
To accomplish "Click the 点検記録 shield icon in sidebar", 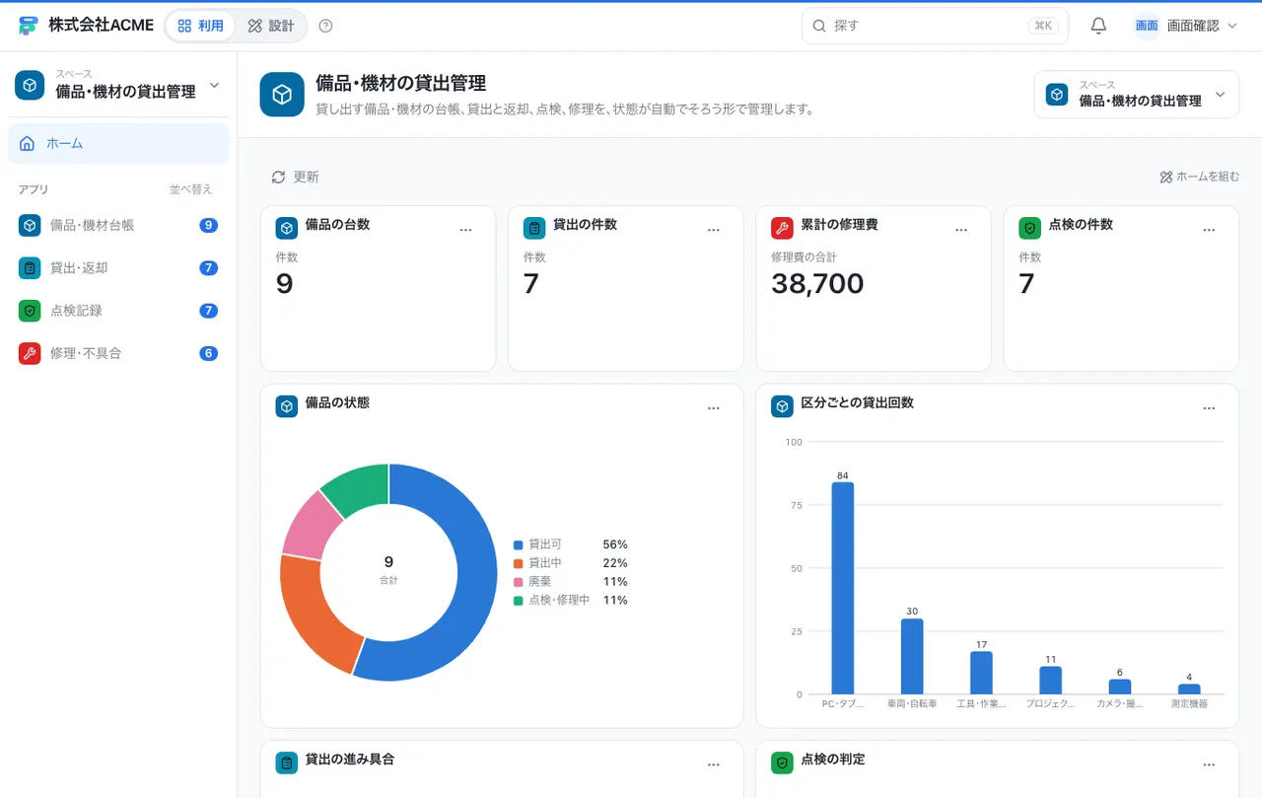I will click(30, 311).
